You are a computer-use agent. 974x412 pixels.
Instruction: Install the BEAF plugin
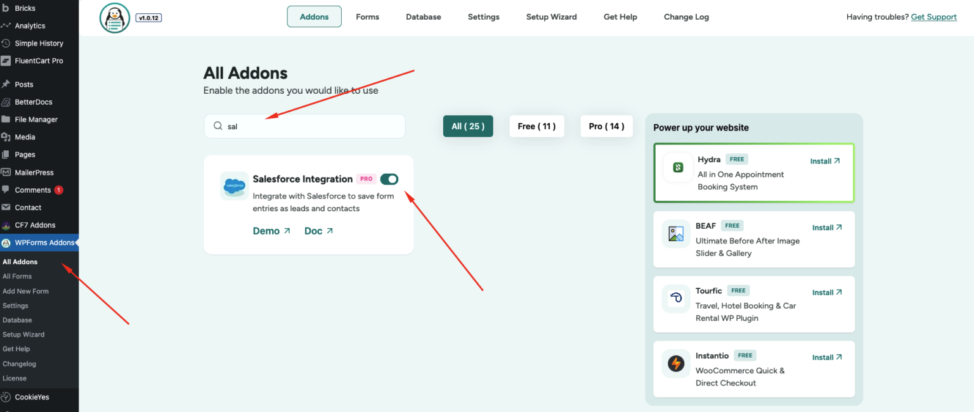click(x=827, y=228)
